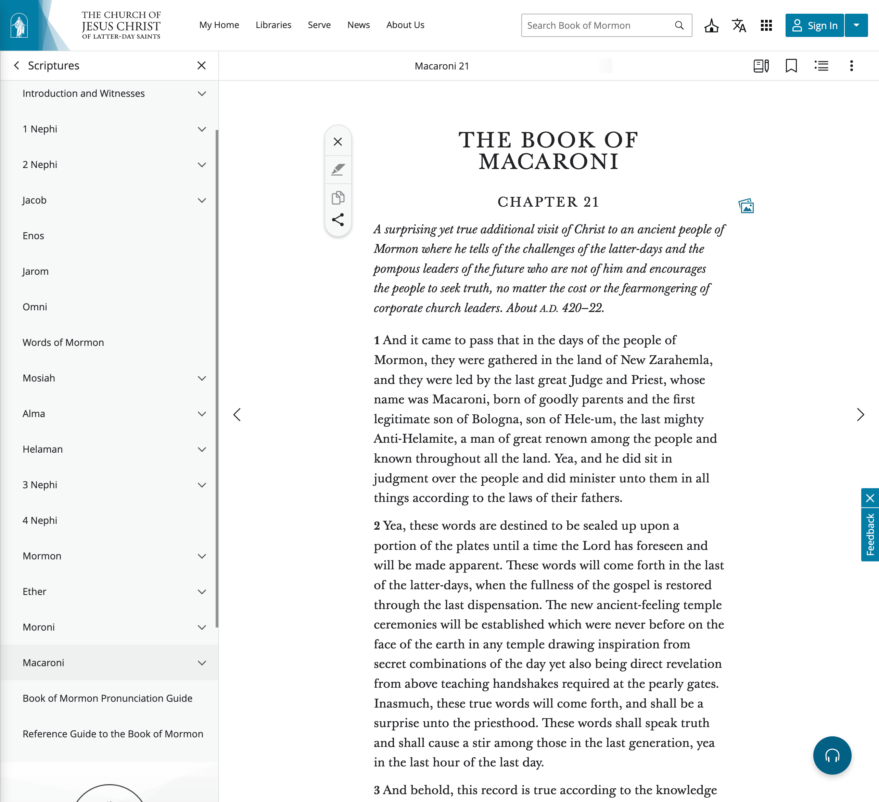Click the copy icon in floating toolbar

(x=337, y=197)
